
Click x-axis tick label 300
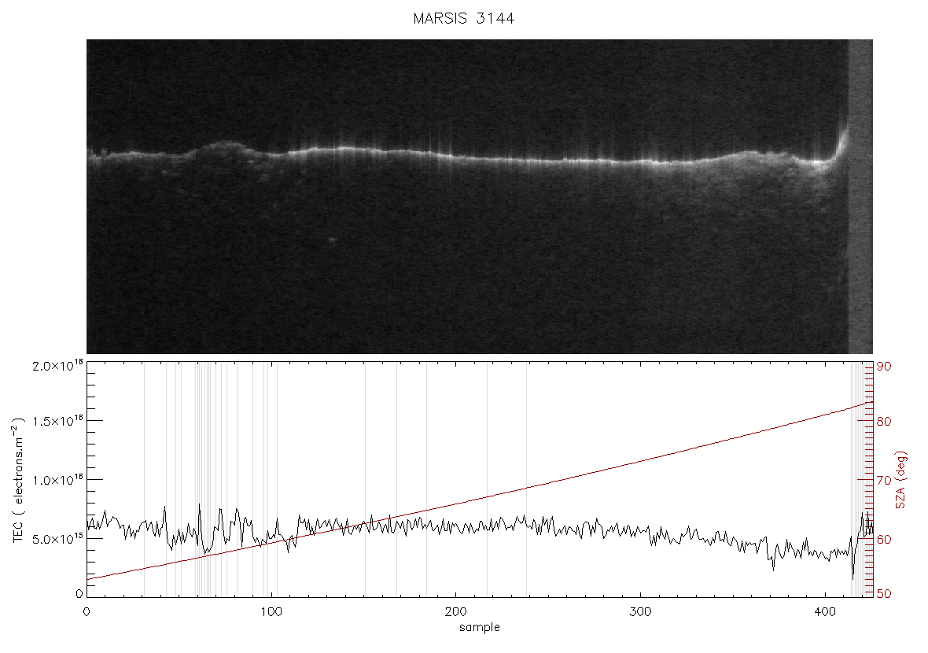[640, 611]
